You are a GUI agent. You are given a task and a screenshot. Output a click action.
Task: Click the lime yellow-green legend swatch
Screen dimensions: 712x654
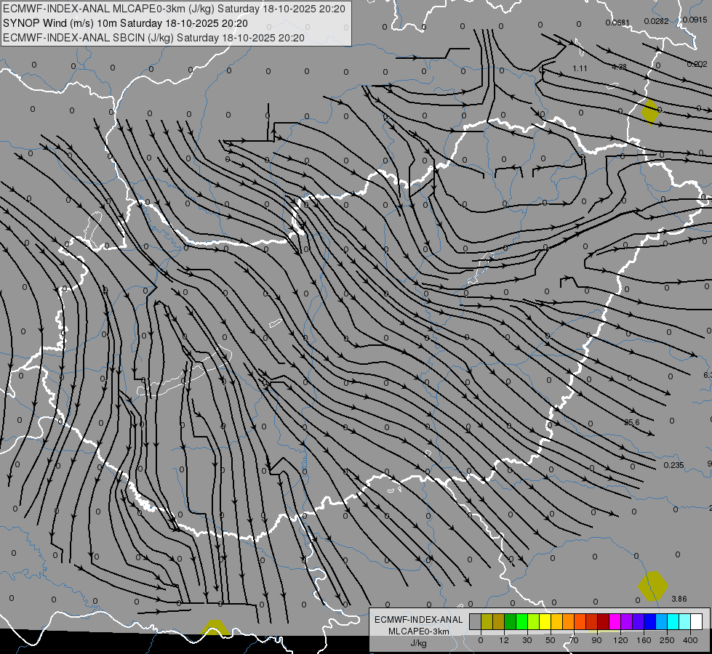(534, 621)
